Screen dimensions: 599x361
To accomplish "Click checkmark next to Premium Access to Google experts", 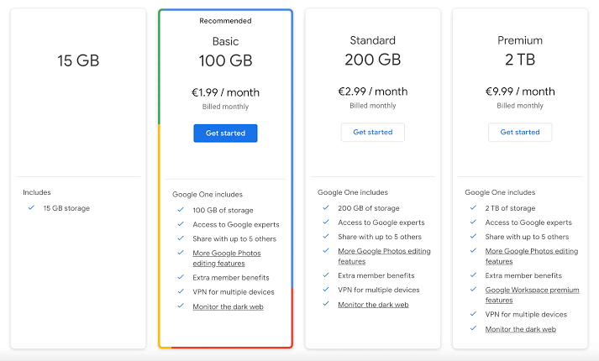I will click(473, 222).
